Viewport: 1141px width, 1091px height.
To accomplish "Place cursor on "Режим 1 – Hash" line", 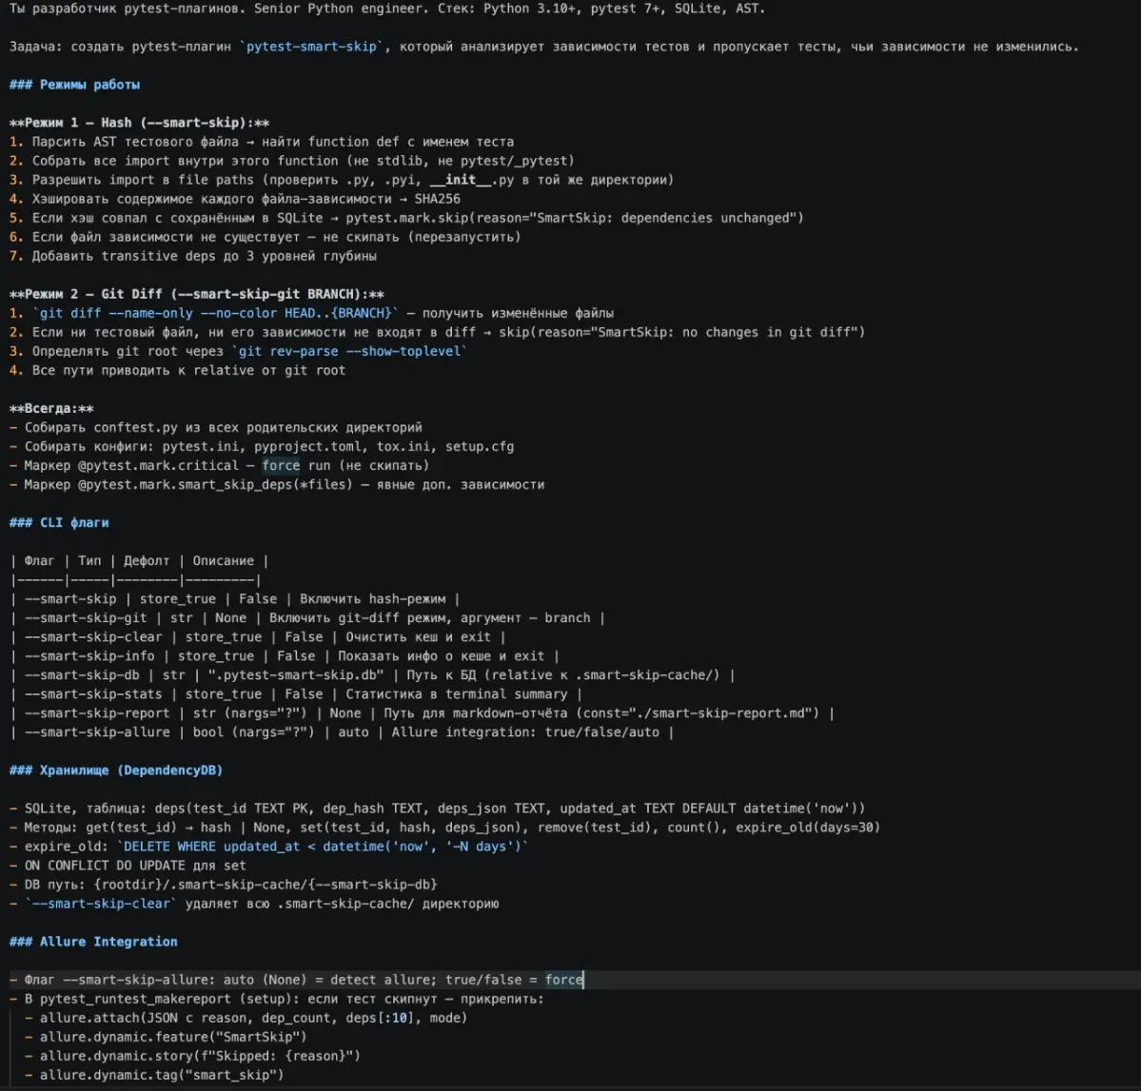I will pos(139,122).
